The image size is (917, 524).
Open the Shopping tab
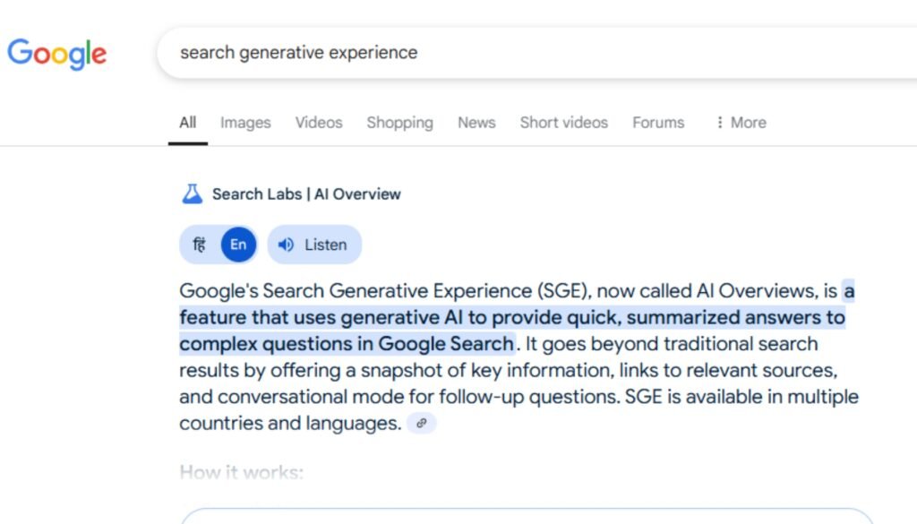400,123
